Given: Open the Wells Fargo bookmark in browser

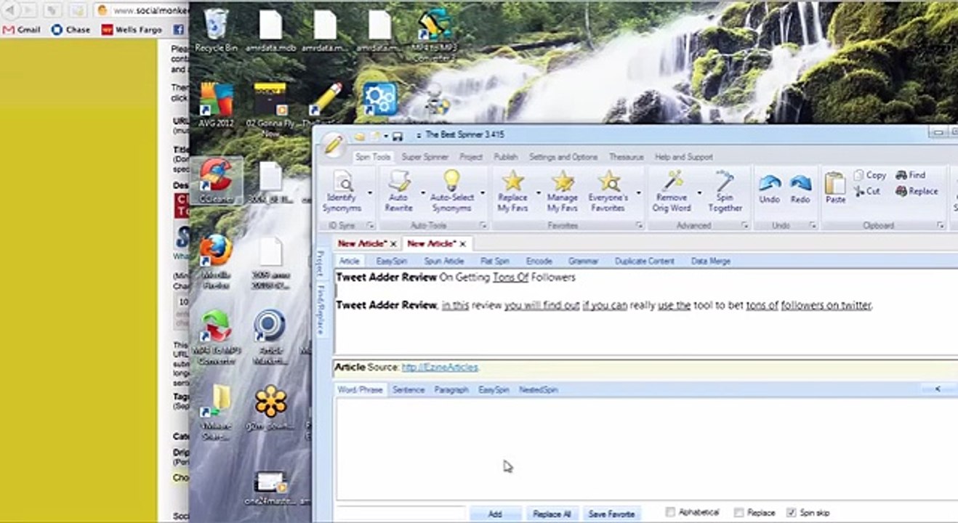Looking at the screenshot, I should pyautogui.click(x=132, y=30).
